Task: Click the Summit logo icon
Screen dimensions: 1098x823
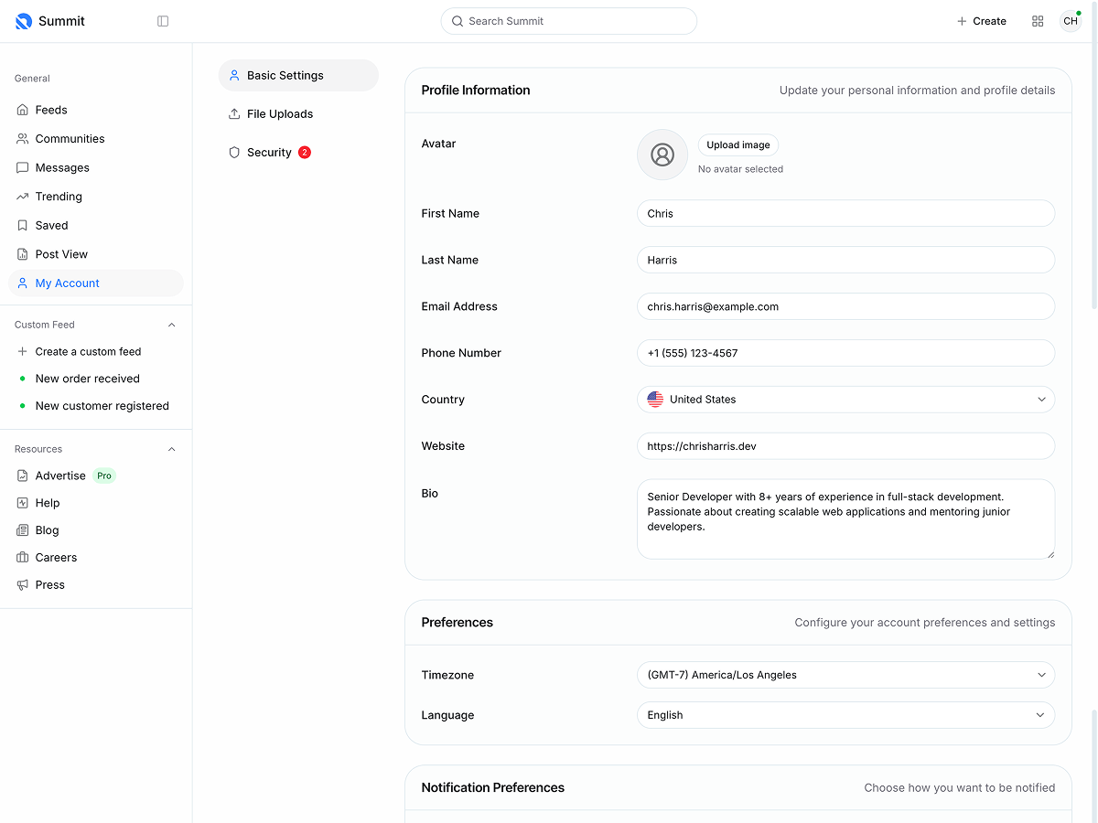Action: click(x=23, y=20)
